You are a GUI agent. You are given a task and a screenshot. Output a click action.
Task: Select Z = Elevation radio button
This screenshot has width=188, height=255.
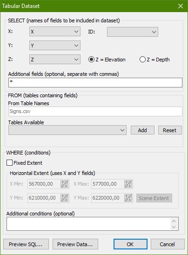pyautogui.click(x=91, y=60)
